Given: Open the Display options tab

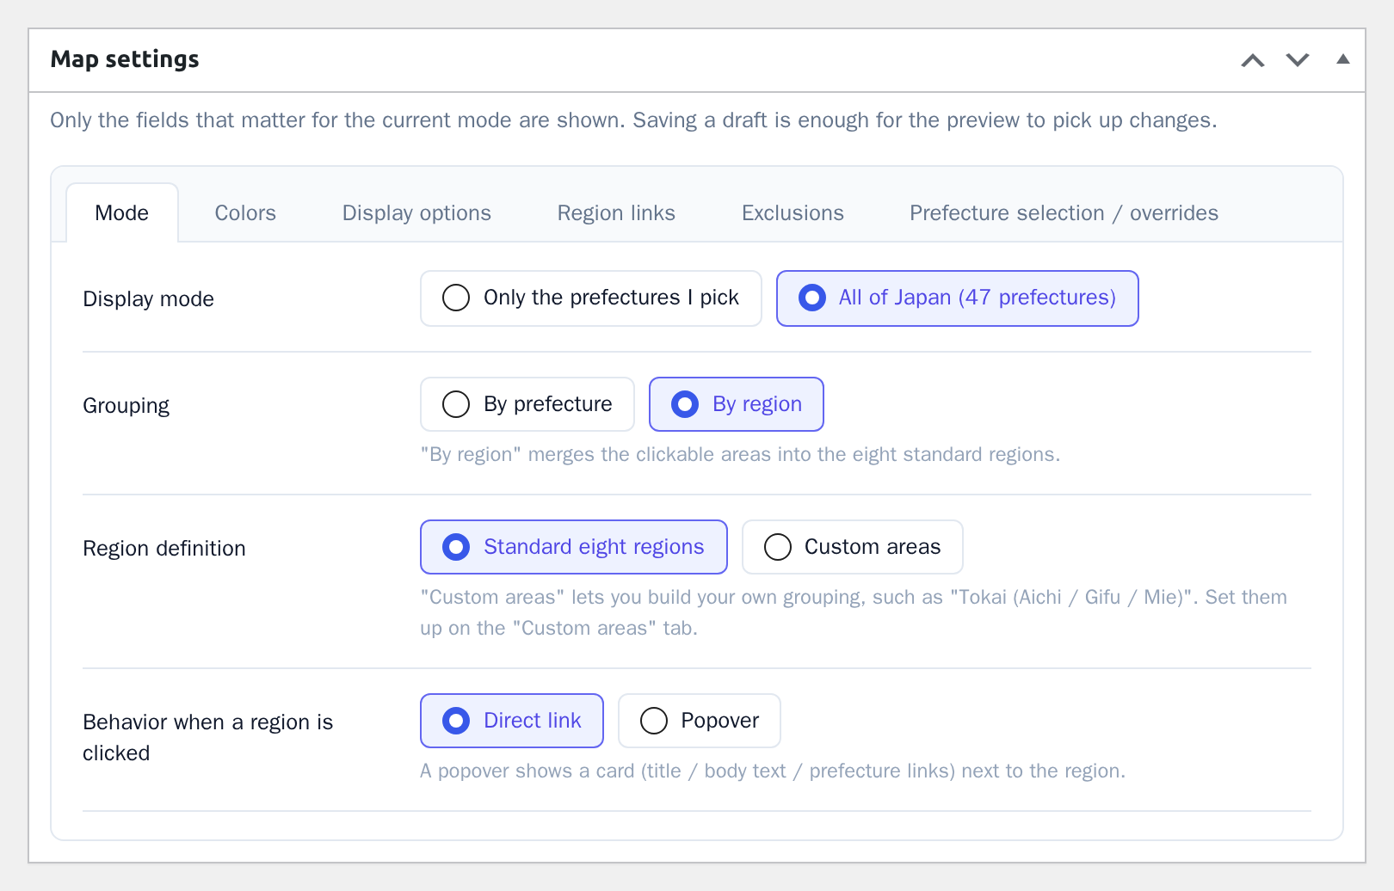Looking at the screenshot, I should tap(416, 212).
